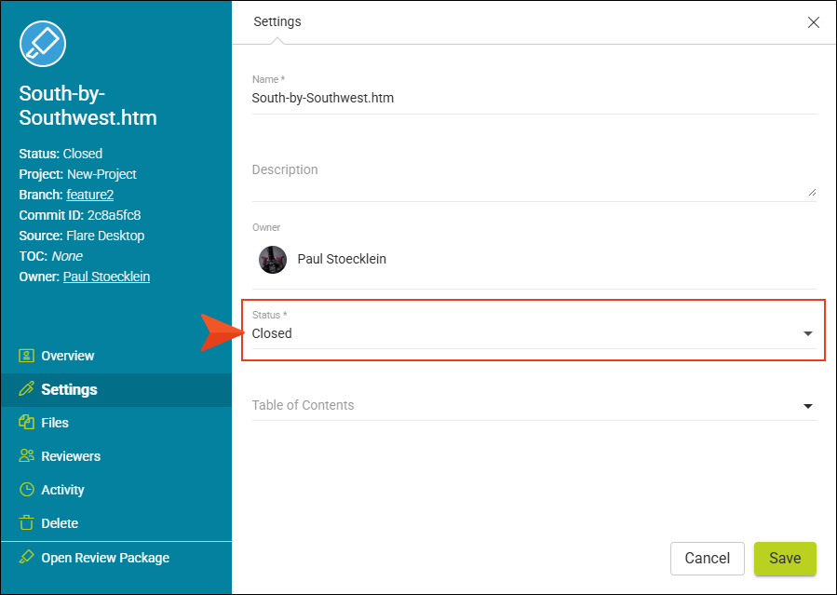Click the review package highlighter logo icon

(x=43, y=44)
